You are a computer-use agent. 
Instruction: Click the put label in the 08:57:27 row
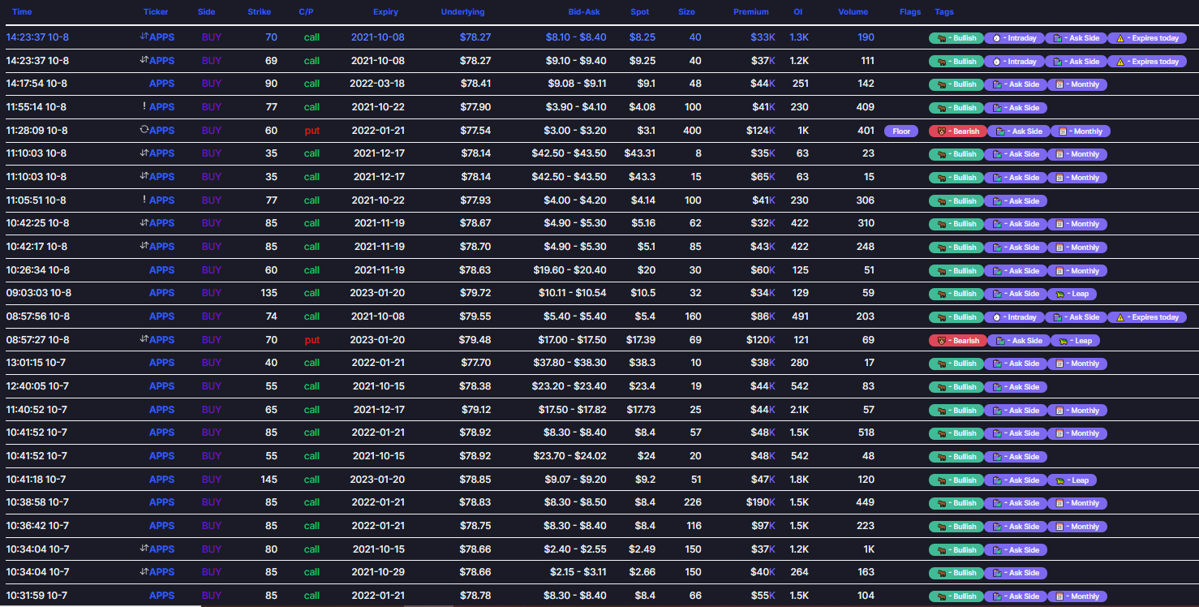click(x=312, y=340)
